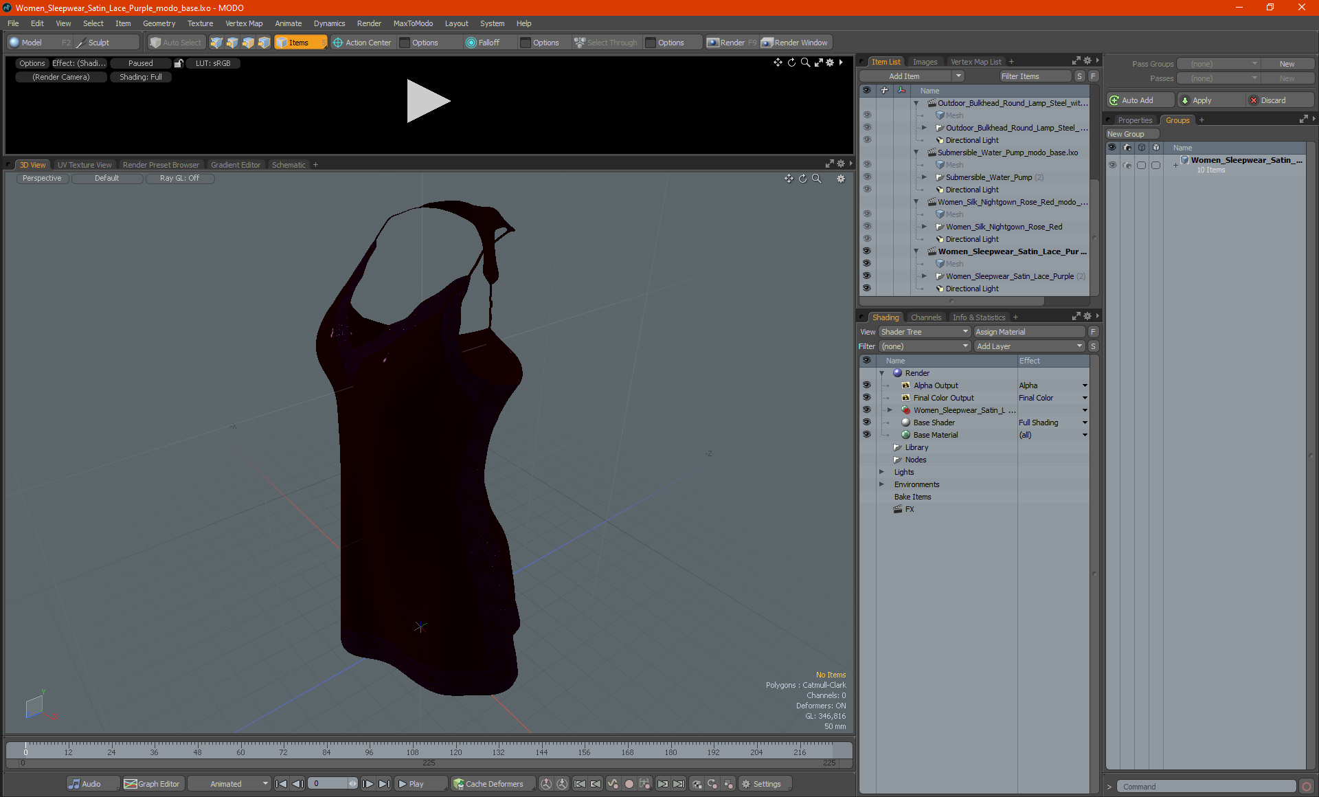The width and height of the screenshot is (1319, 797).
Task: Click New pass group button
Action: point(1287,64)
